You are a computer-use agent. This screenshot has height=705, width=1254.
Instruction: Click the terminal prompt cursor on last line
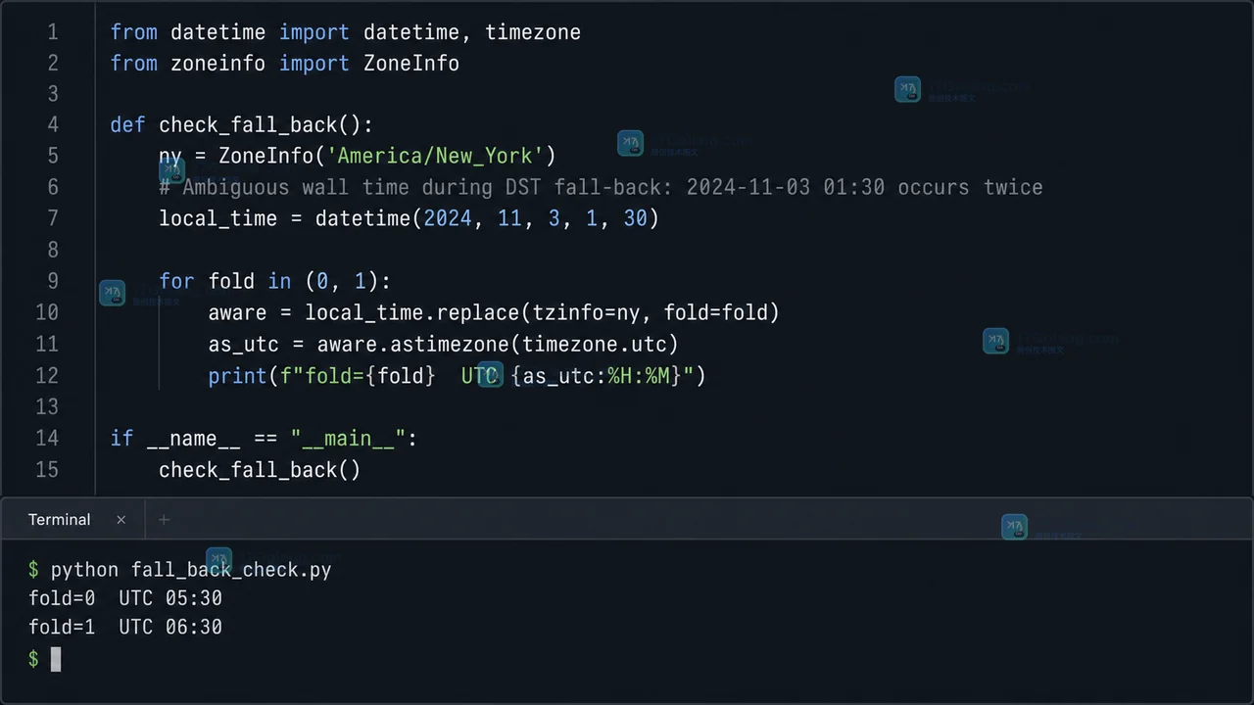56,659
